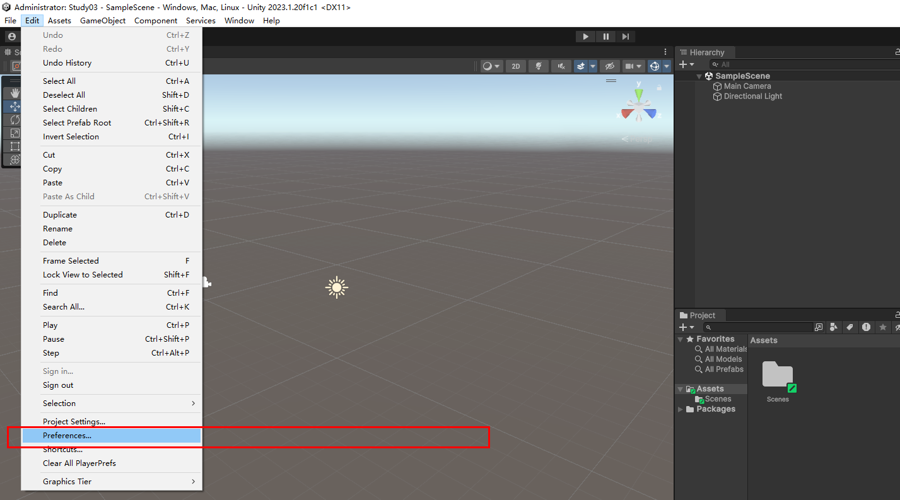Screen dimensions: 900x500
Task: Open the GameObject menu
Action: (103, 20)
